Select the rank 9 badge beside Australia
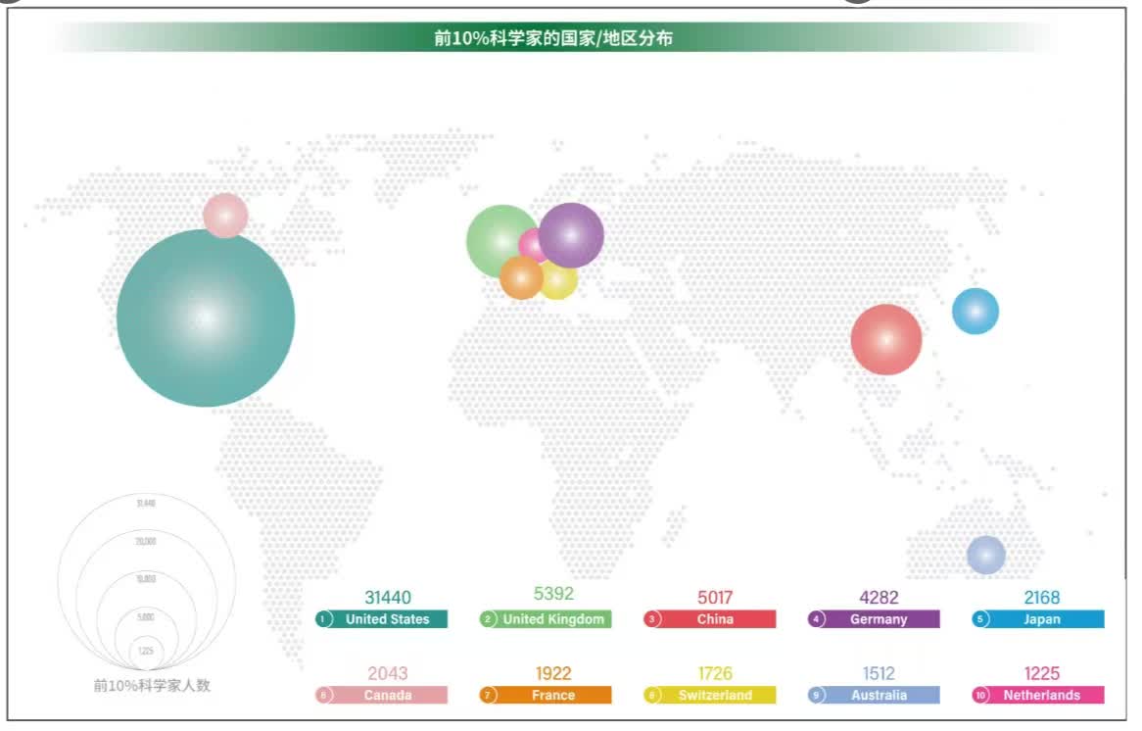1142x731 pixels. click(x=815, y=695)
